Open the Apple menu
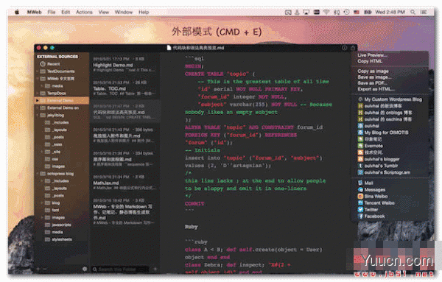Screen dimensions: 442x282 tap(17, 12)
